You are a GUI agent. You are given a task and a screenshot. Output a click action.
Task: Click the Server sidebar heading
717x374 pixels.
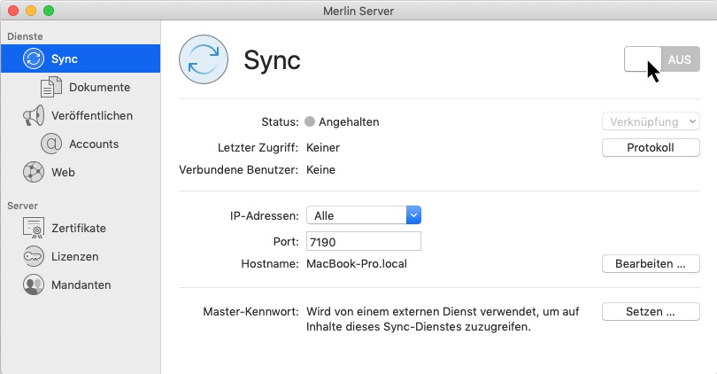tap(22, 206)
